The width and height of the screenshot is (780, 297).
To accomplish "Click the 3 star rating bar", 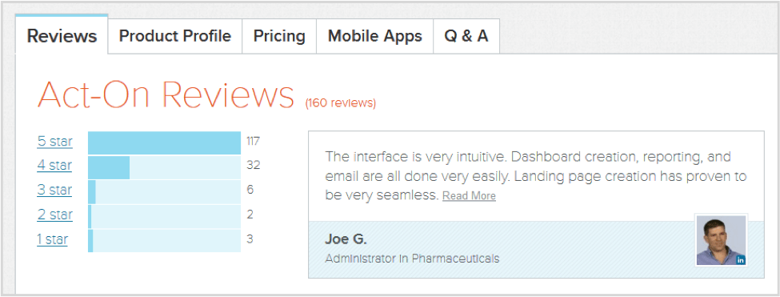I will 164,192.
